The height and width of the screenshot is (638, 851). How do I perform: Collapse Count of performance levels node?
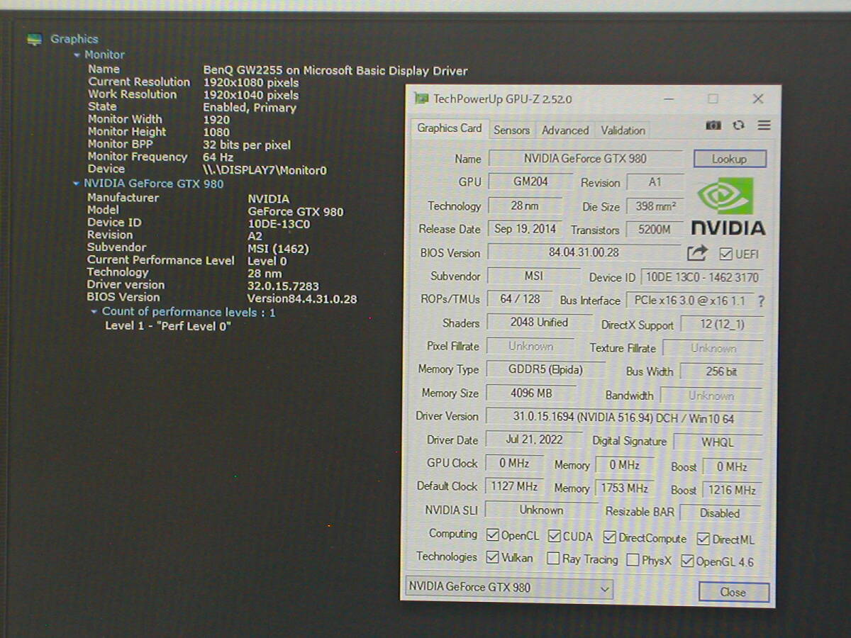point(94,312)
